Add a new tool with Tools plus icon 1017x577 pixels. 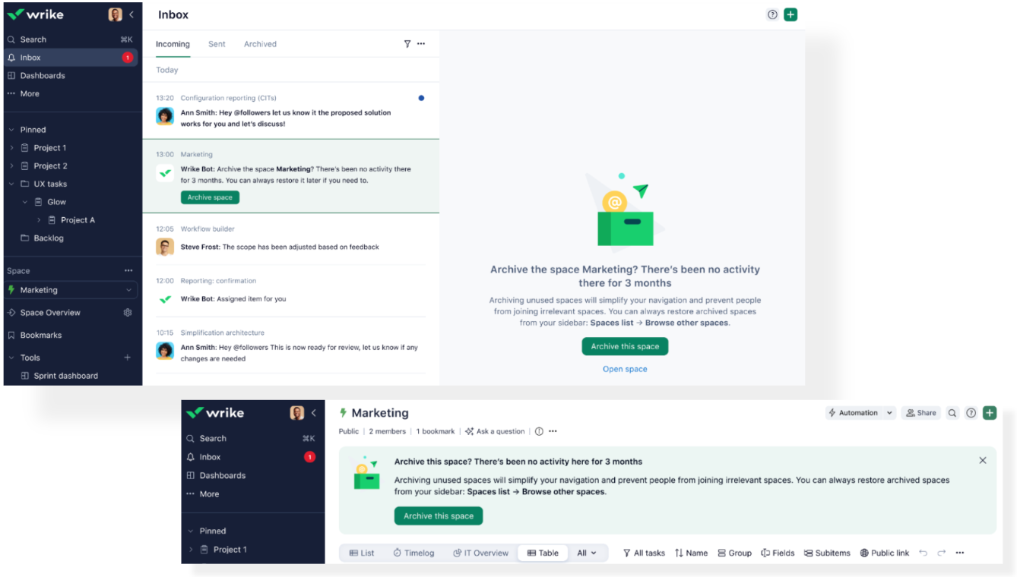pos(127,358)
